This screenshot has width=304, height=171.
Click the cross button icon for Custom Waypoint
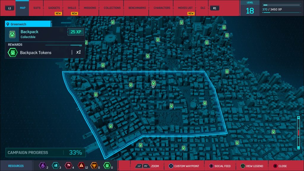click(x=171, y=166)
